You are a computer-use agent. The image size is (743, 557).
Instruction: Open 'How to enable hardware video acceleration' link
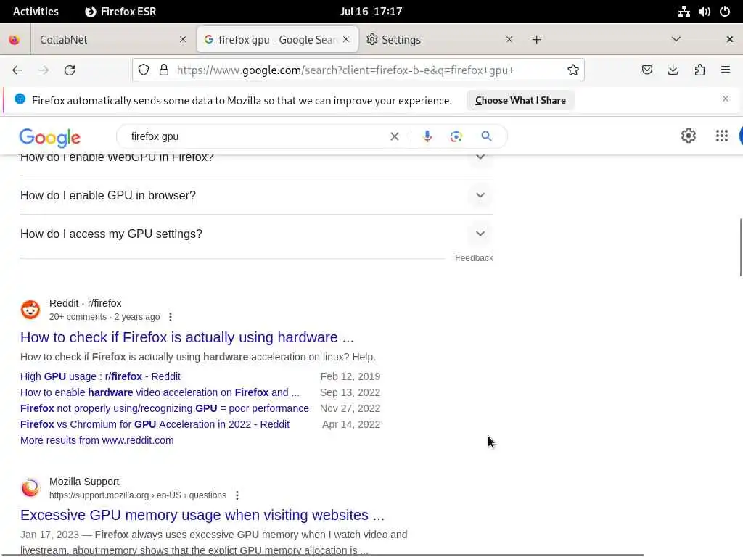160,392
